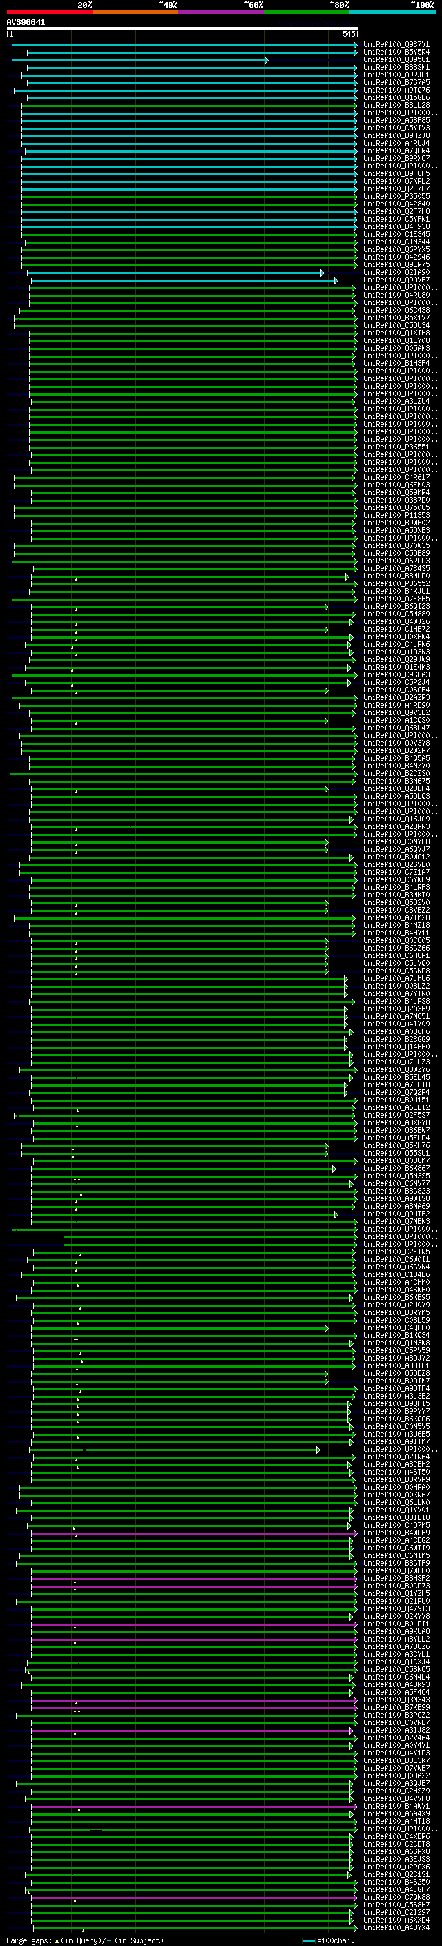Viewport: 442px width, 1946px height.
Task: Select UniRef100_Q9UTE2 label
Action: pos(396,1213)
